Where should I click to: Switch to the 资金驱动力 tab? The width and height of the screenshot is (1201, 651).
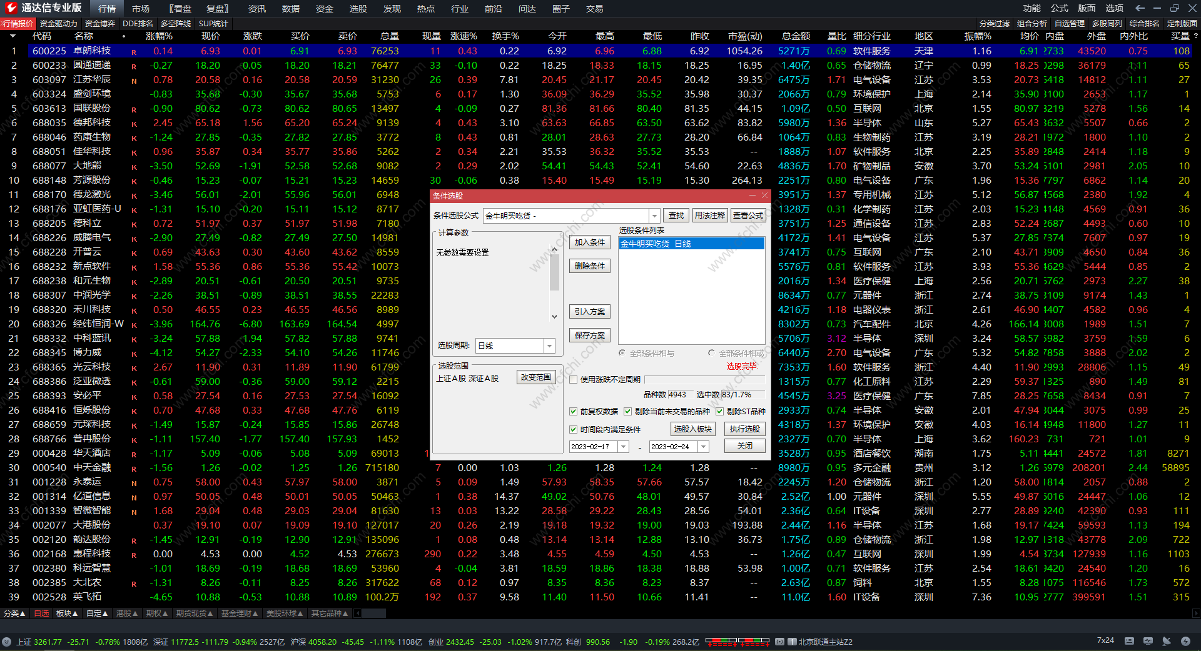[58, 24]
